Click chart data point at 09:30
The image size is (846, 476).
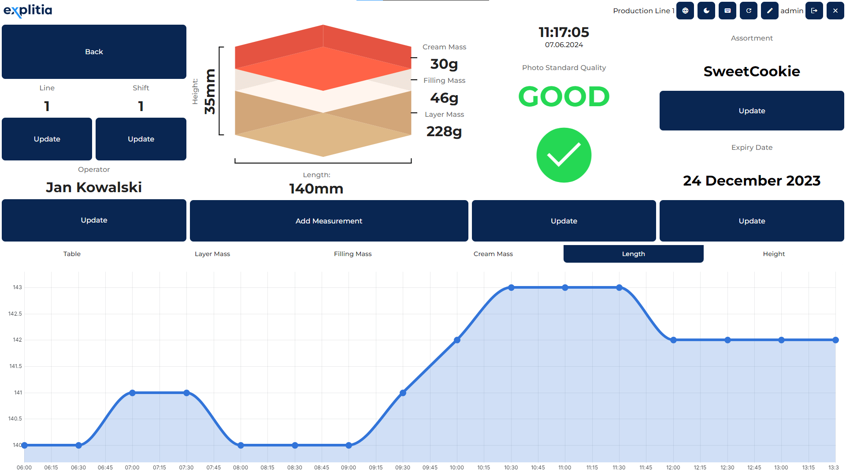click(x=403, y=393)
